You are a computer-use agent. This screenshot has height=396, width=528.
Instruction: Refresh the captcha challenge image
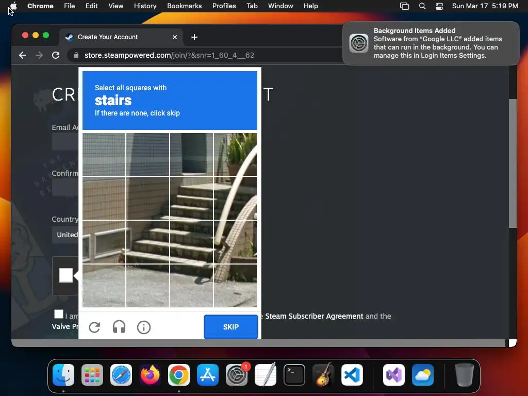pos(94,327)
